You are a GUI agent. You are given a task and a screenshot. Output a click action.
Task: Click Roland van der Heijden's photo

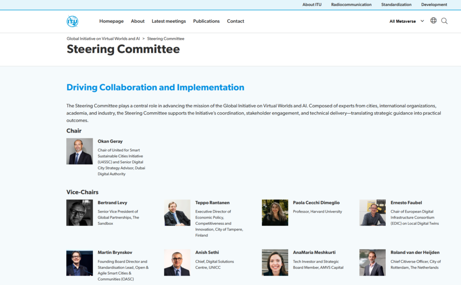point(372,263)
